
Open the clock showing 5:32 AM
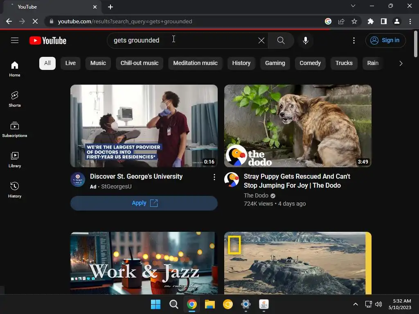(x=400, y=304)
